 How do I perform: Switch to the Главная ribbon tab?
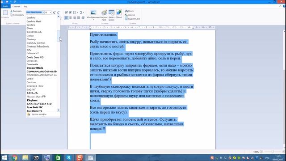16,6
